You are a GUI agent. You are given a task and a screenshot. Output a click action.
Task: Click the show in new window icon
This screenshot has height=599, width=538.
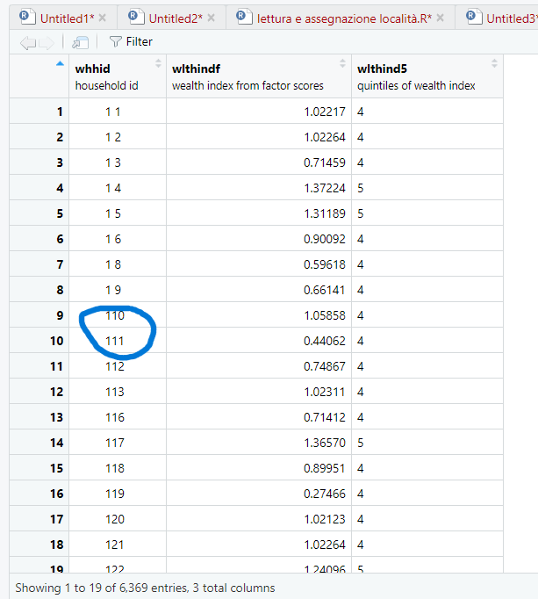click(81, 42)
